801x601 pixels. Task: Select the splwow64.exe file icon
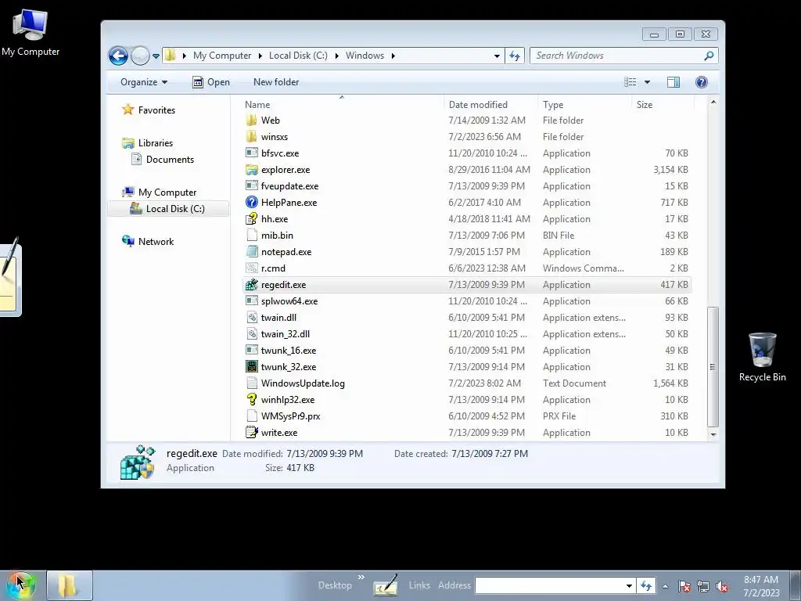point(251,301)
